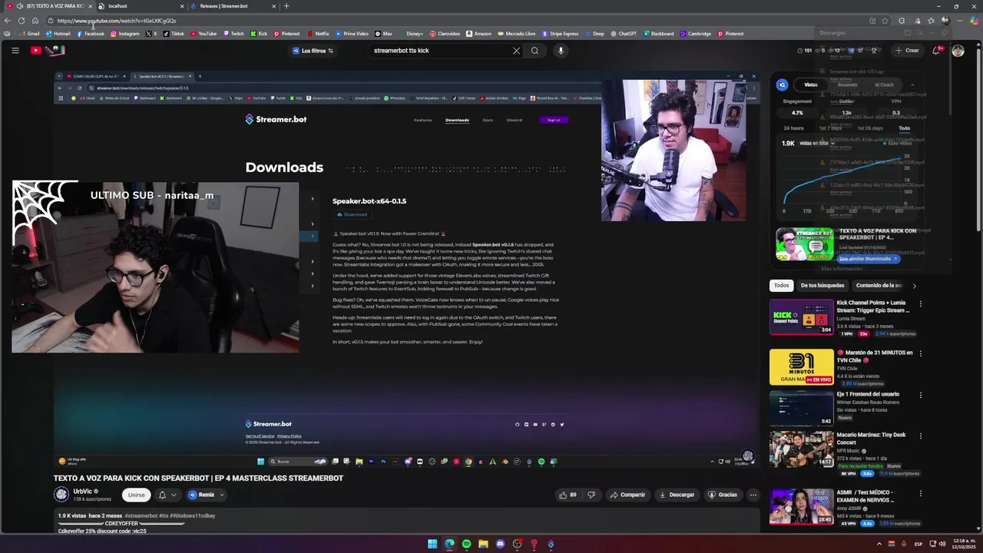Open browser settings ellipsis menu
This screenshot has height=553, width=983.
959,21
